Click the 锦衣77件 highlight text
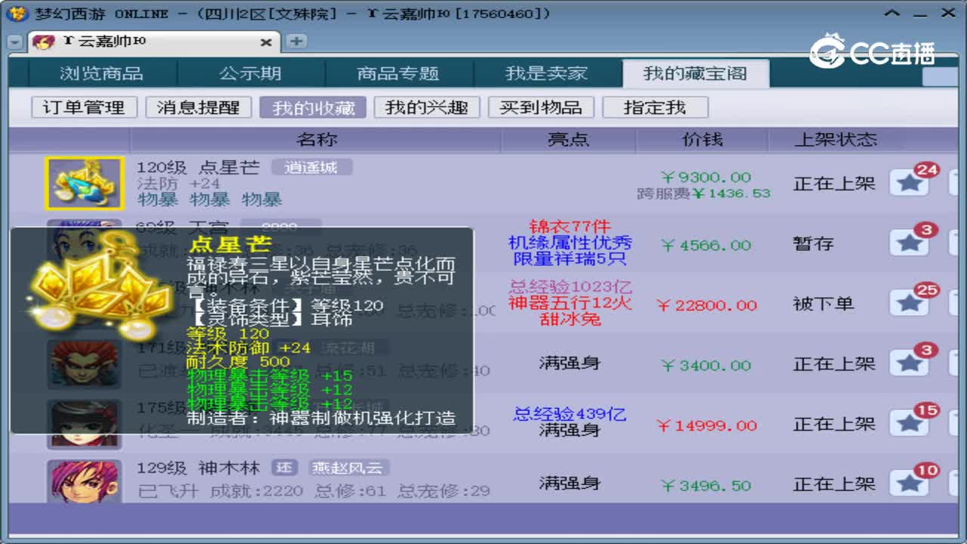The width and height of the screenshot is (967, 544). click(x=570, y=227)
